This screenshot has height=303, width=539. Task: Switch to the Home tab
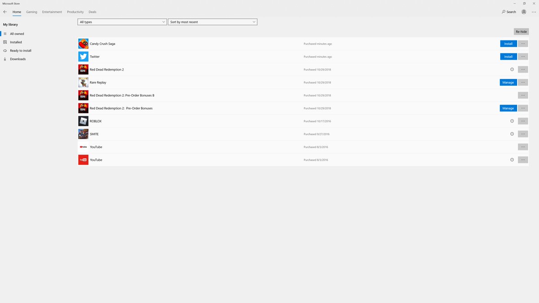click(17, 12)
